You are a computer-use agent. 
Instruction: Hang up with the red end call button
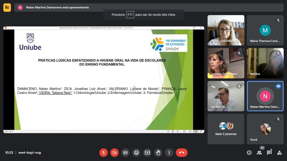(x=182, y=153)
